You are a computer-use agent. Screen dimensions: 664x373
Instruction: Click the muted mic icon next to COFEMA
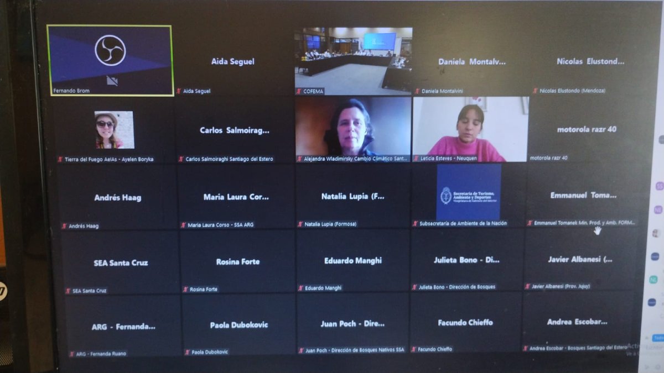[299, 91]
